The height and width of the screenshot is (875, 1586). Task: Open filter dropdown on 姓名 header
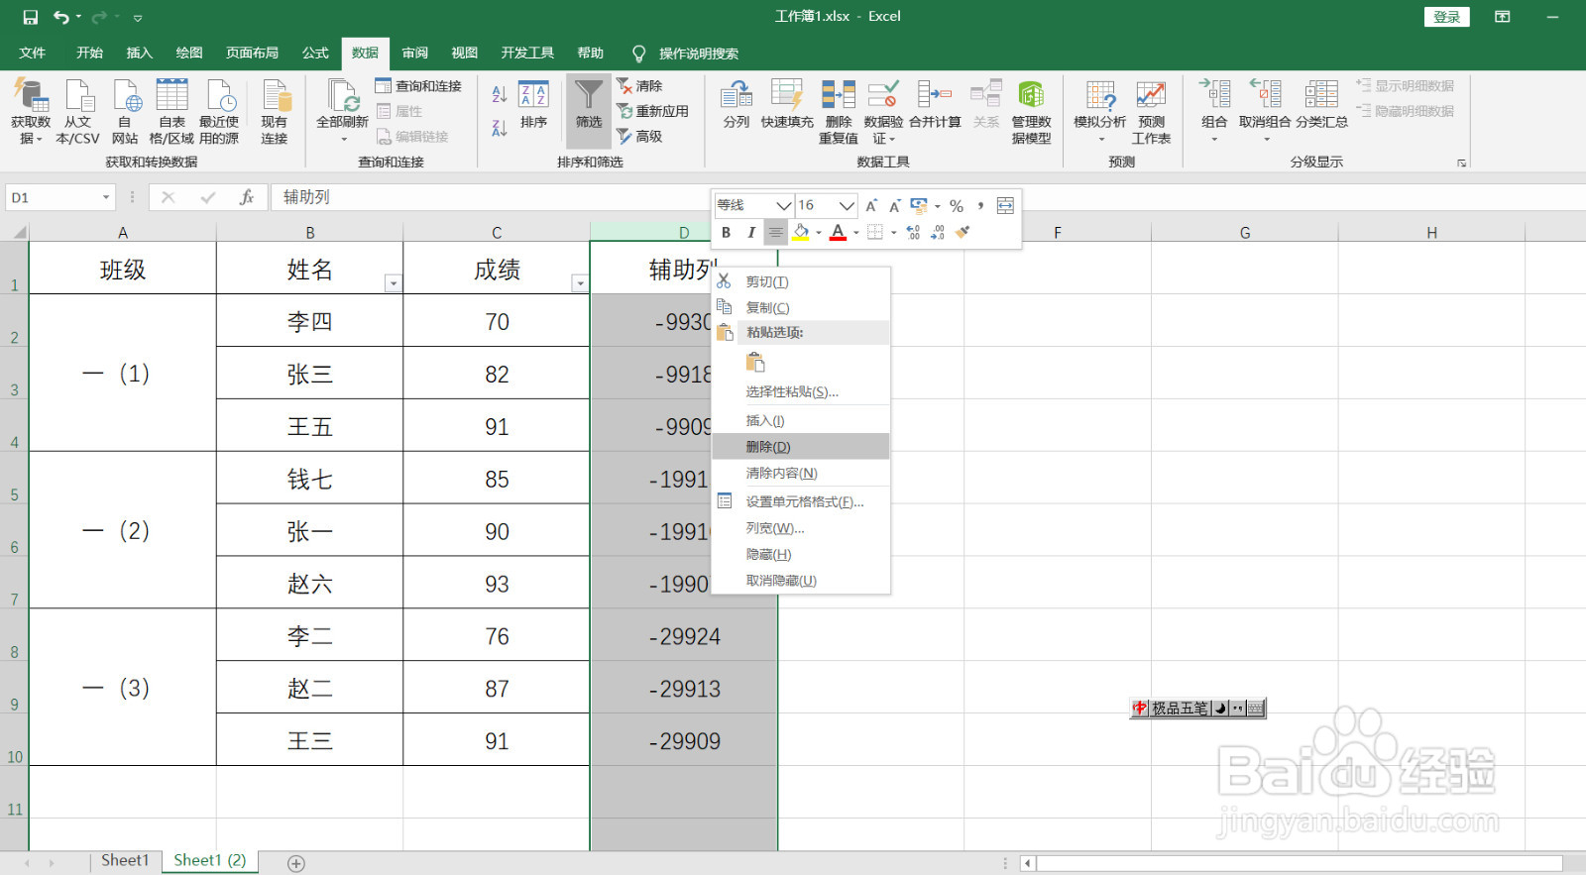click(394, 283)
